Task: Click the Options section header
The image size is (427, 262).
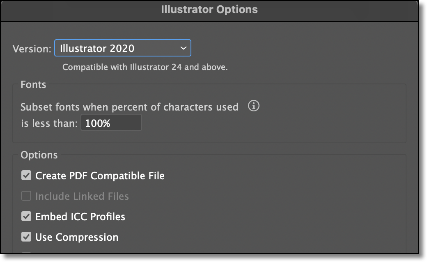Action: tap(39, 155)
